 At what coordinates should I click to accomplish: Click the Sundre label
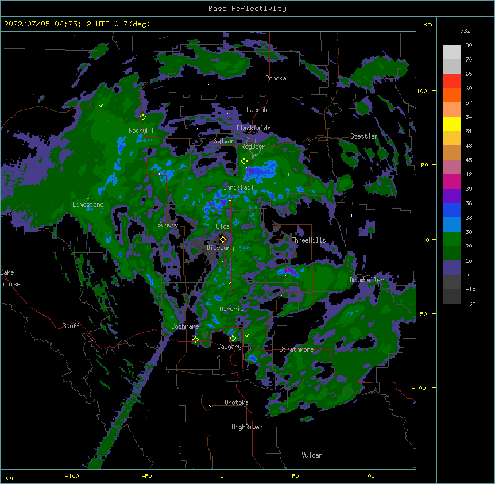pos(168,225)
